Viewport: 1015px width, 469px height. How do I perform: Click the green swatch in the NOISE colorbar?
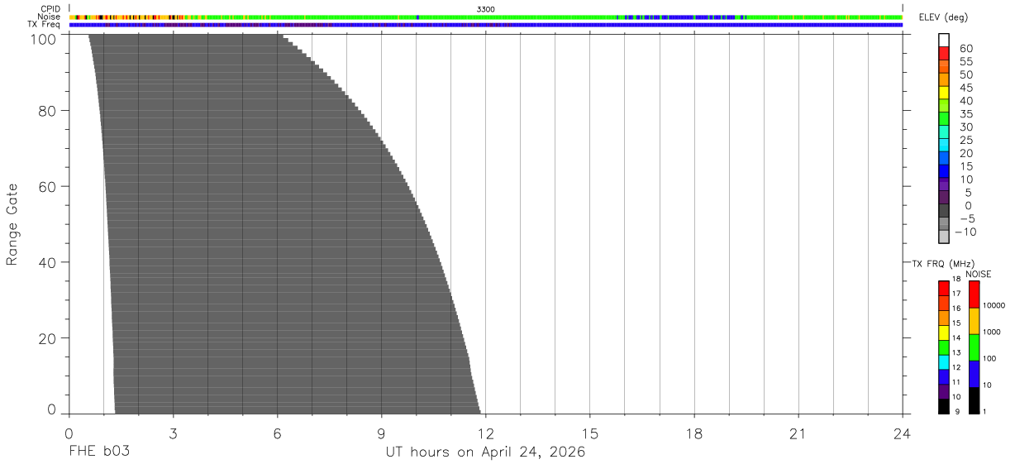(974, 347)
